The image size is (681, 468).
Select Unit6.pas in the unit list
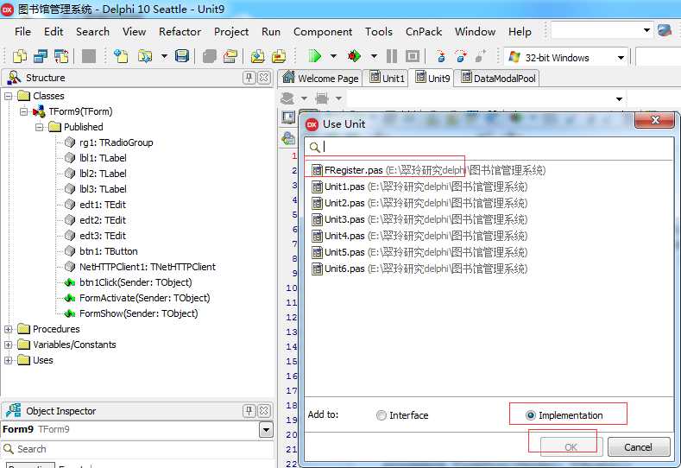[489, 269]
